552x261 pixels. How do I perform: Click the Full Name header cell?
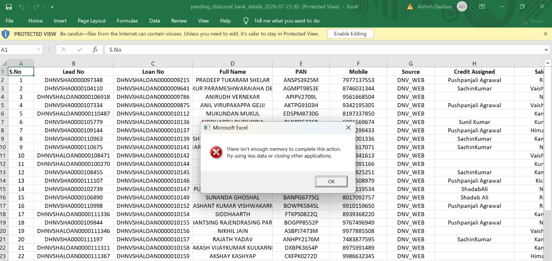(233, 72)
